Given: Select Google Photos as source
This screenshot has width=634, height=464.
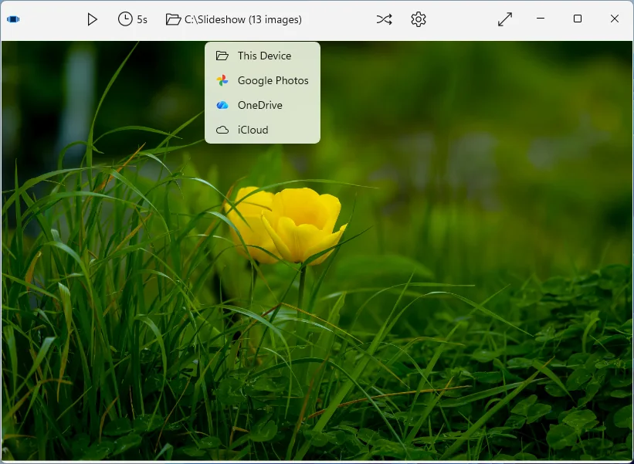Looking at the screenshot, I should 263,80.
